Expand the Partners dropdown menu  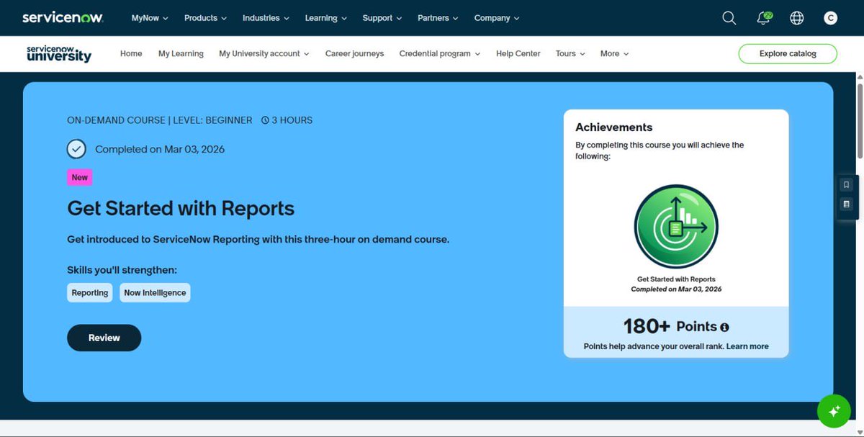[x=438, y=18]
